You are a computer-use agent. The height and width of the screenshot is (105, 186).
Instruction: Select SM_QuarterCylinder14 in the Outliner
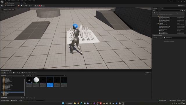click(x=165, y=22)
